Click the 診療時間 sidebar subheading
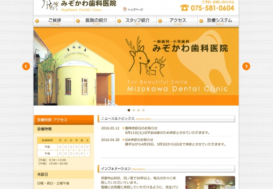Screen dimensions: 273x189 [x=44, y=129]
